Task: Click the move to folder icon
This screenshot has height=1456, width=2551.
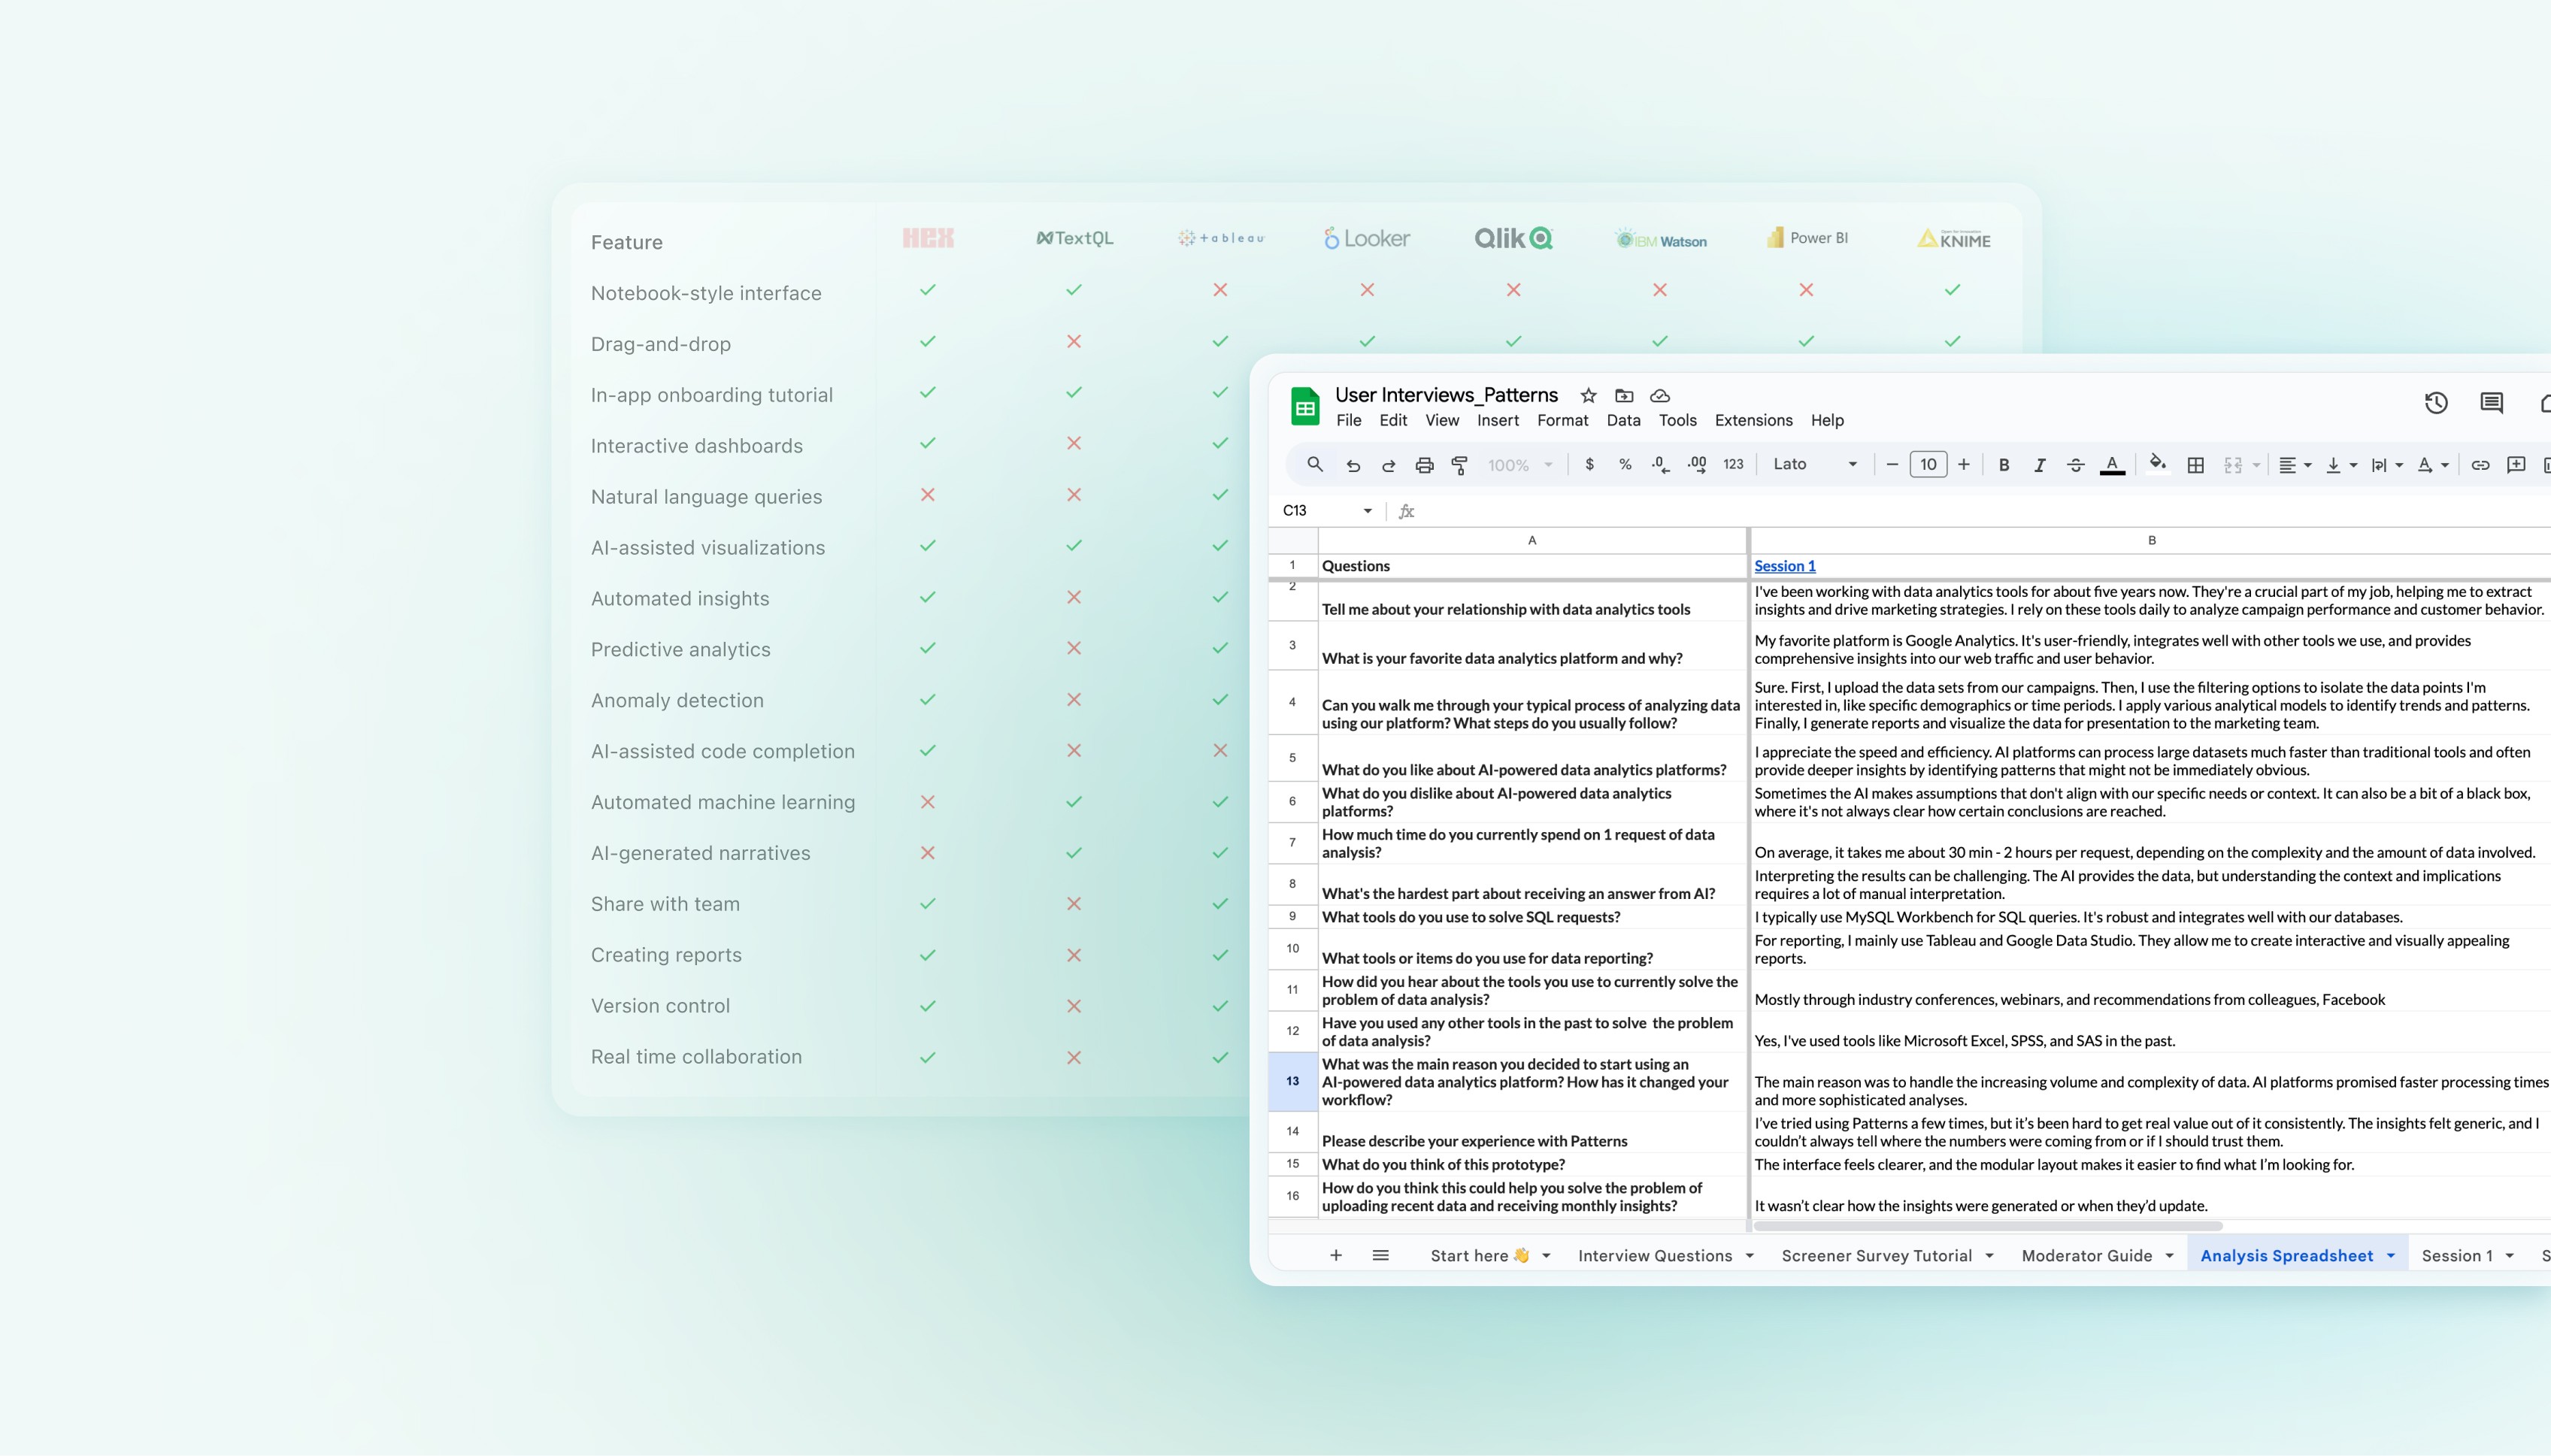Action: point(1624,396)
